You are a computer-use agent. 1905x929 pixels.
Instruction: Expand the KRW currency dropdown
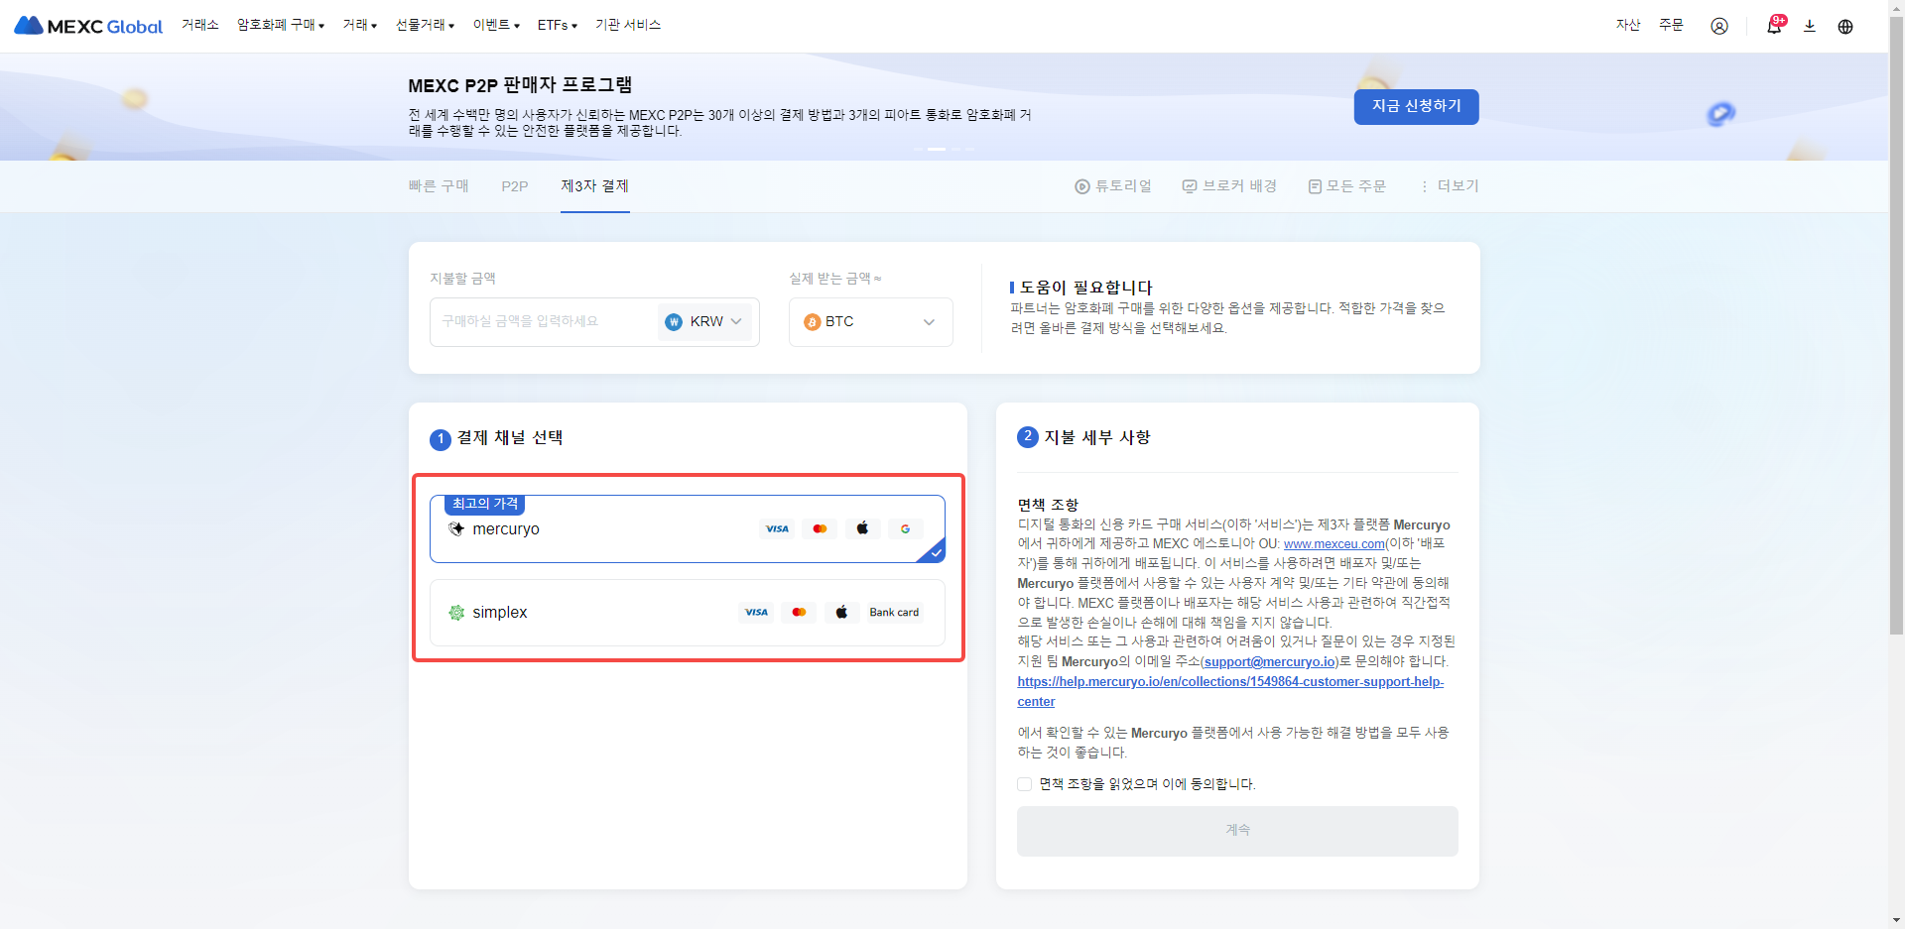click(705, 322)
